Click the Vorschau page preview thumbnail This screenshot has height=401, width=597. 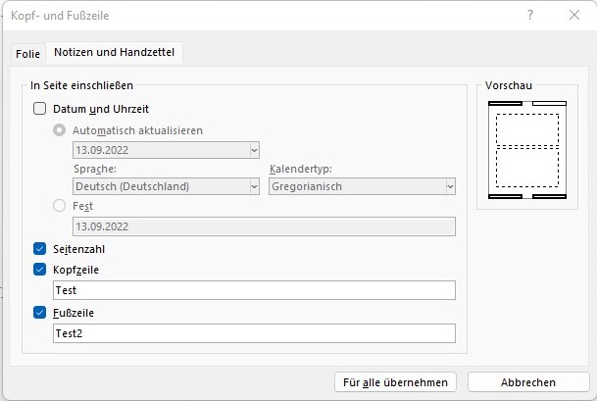pos(527,150)
